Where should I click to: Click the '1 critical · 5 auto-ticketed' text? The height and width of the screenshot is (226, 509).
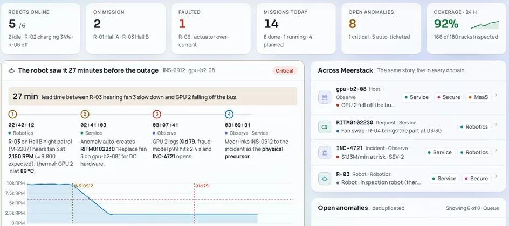coord(379,37)
